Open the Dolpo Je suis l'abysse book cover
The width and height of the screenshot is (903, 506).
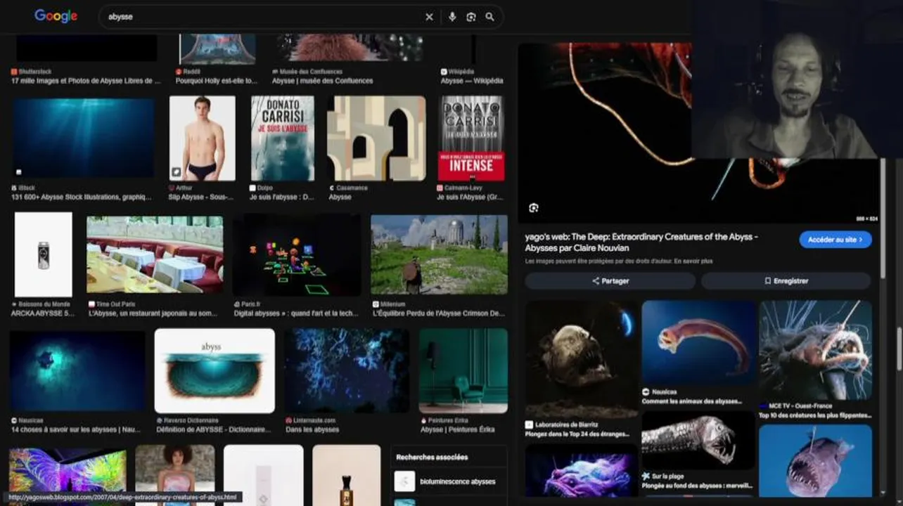283,138
